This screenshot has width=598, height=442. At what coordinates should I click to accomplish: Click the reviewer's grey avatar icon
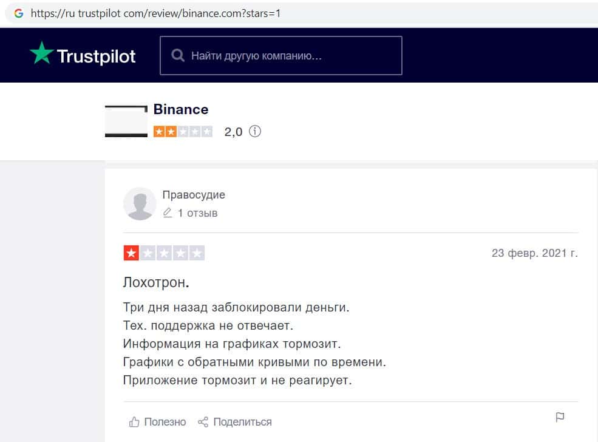pyautogui.click(x=140, y=203)
